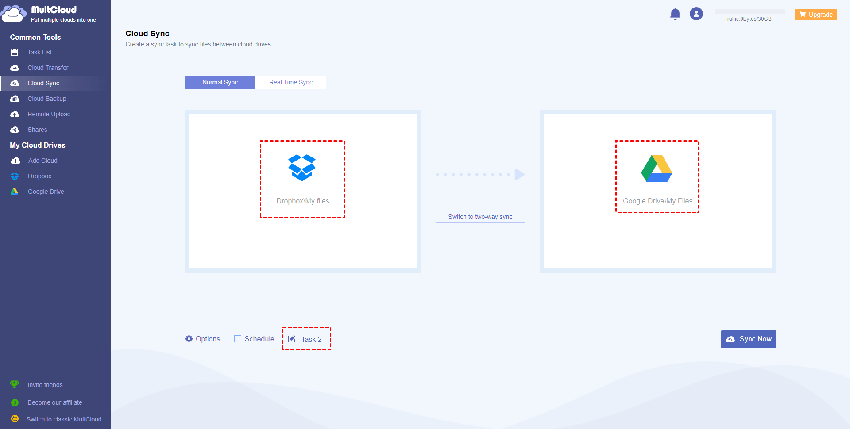Viewport: 850px width, 429px height.
Task: Open the Google Drive drive entry
Action: pos(46,192)
